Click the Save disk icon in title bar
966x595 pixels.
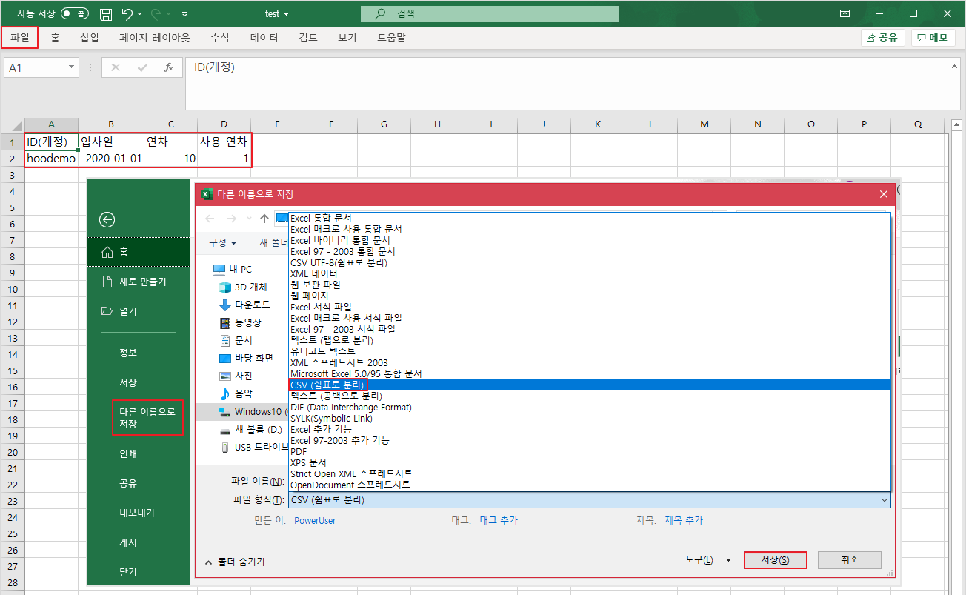[x=106, y=13]
